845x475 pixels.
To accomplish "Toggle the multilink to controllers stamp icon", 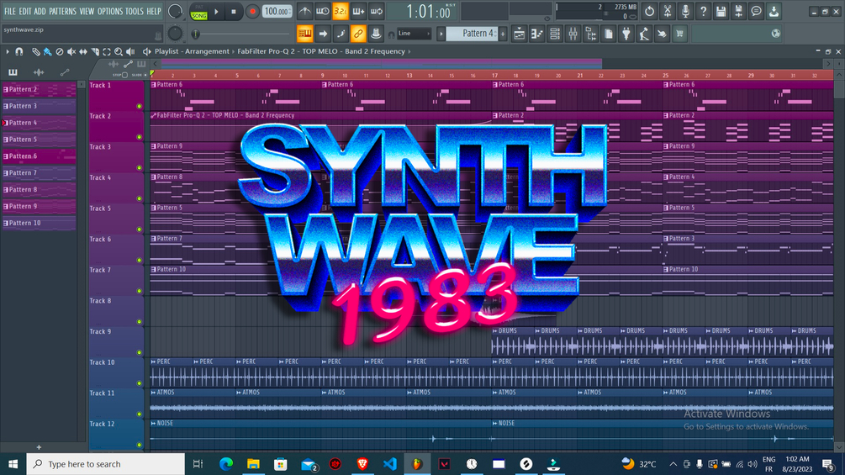I will 376,34.
